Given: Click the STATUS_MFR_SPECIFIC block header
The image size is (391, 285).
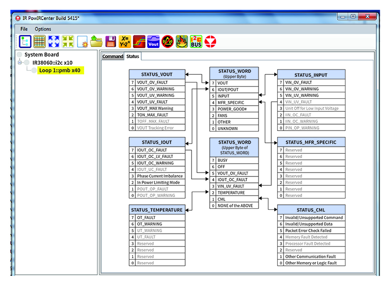Looking at the screenshot, I should 311,142.
